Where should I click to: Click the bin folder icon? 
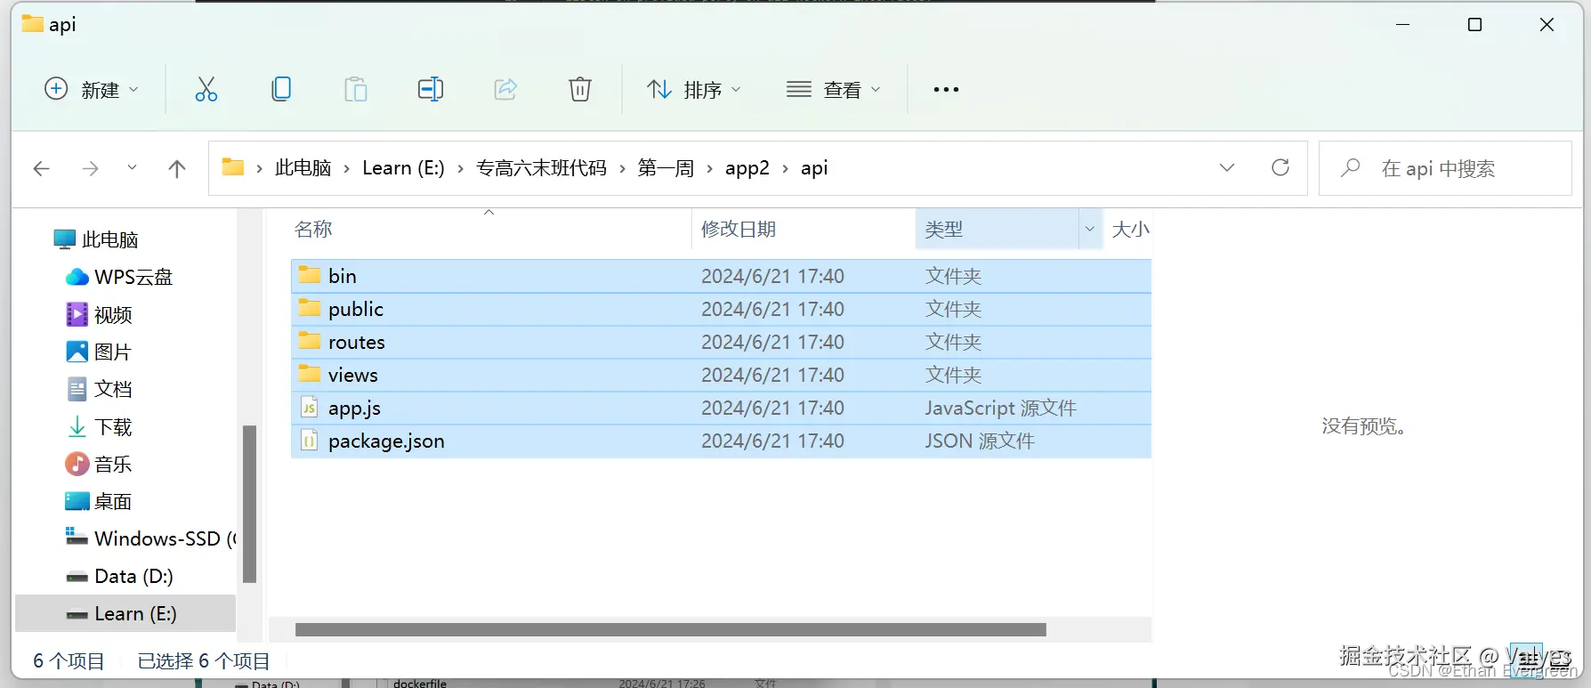[309, 275]
